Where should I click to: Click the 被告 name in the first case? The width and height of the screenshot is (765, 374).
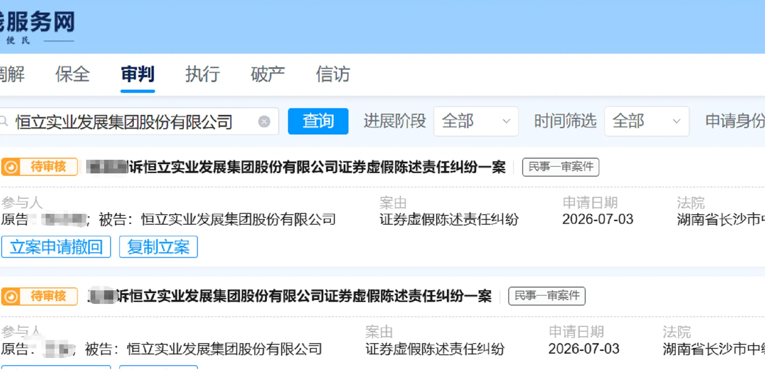point(238,219)
